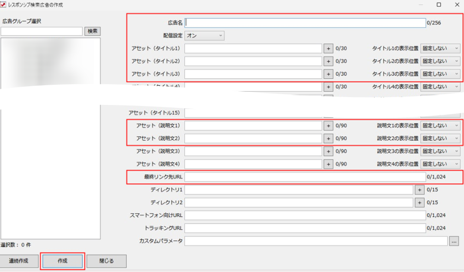
Task: Expand the 説明文4の表示位置 dropdown
Action: pos(440,164)
